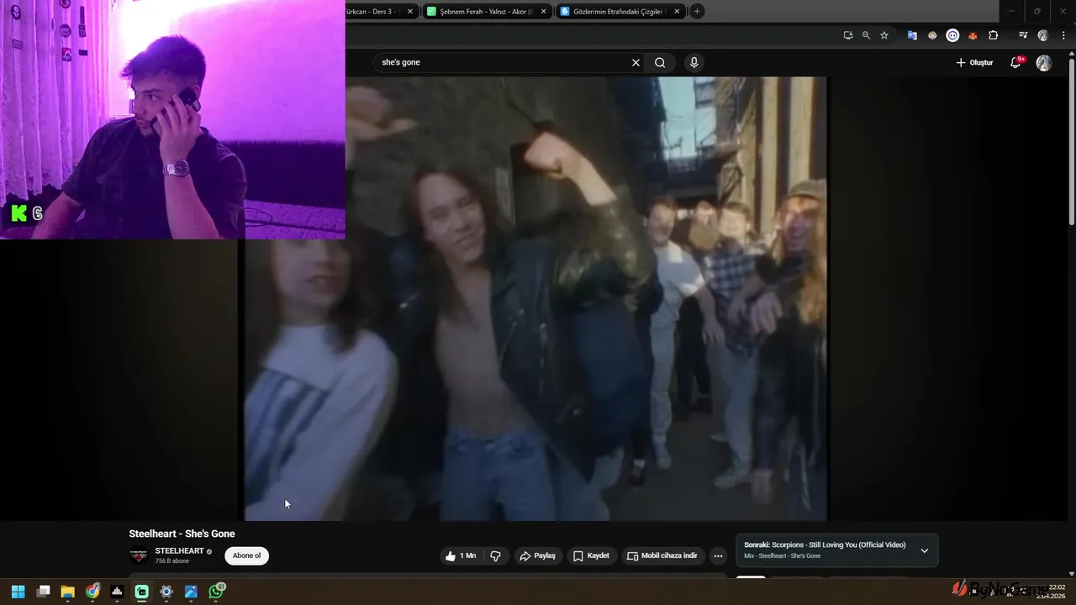Open browser zoom magnifier icon

[866, 35]
